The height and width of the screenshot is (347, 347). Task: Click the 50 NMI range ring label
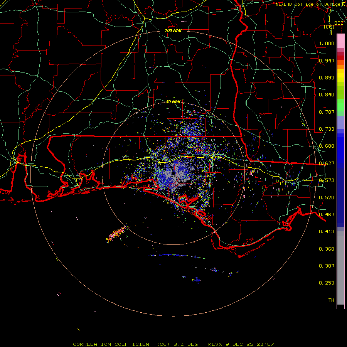coord(173,102)
